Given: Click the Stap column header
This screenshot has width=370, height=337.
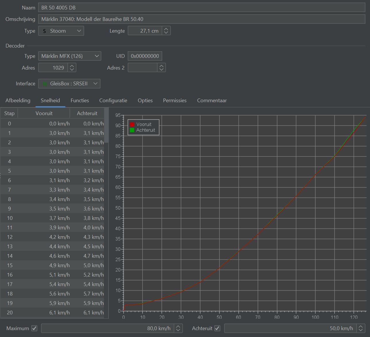Looking at the screenshot, I should (9, 113).
